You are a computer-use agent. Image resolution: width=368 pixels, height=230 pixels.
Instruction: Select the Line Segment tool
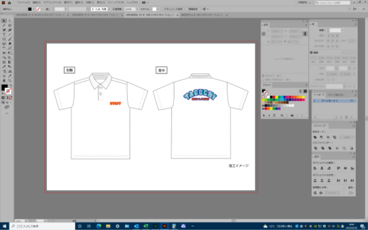pos(10,35)
